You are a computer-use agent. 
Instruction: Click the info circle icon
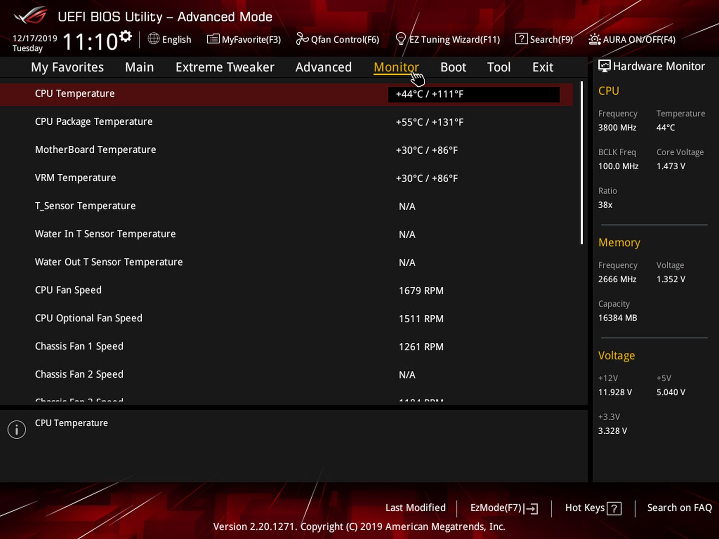pos(16,429)
